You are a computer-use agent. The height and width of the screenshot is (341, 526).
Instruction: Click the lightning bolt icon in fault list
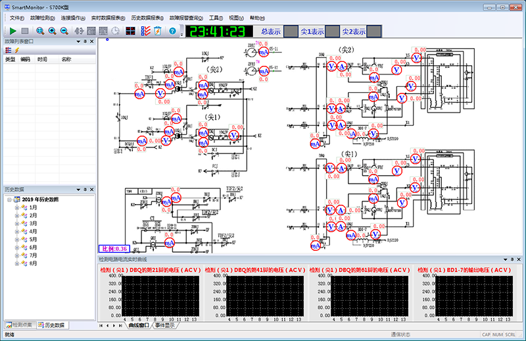[17, 50]
